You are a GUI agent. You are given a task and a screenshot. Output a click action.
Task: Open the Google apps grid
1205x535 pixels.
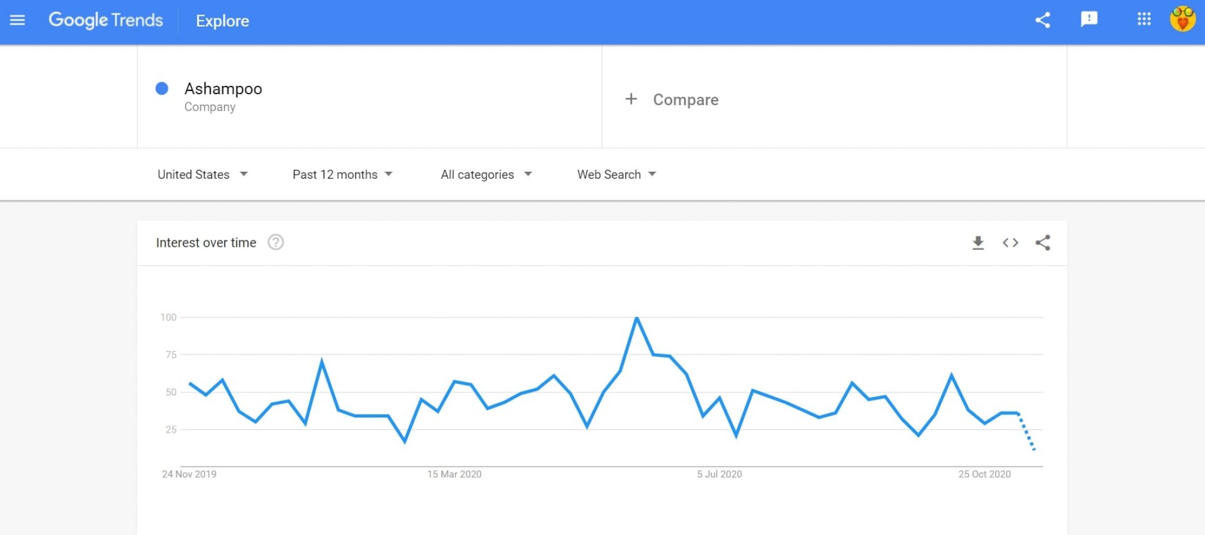pyautogui.click(x=1144, y=19)
